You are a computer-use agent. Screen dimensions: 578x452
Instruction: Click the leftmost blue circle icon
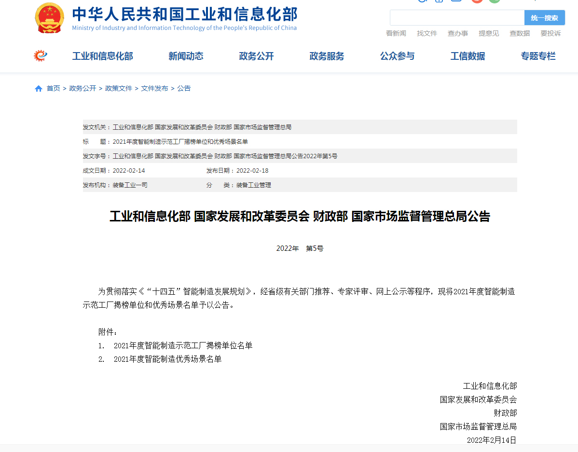click(x=423, y=1)
